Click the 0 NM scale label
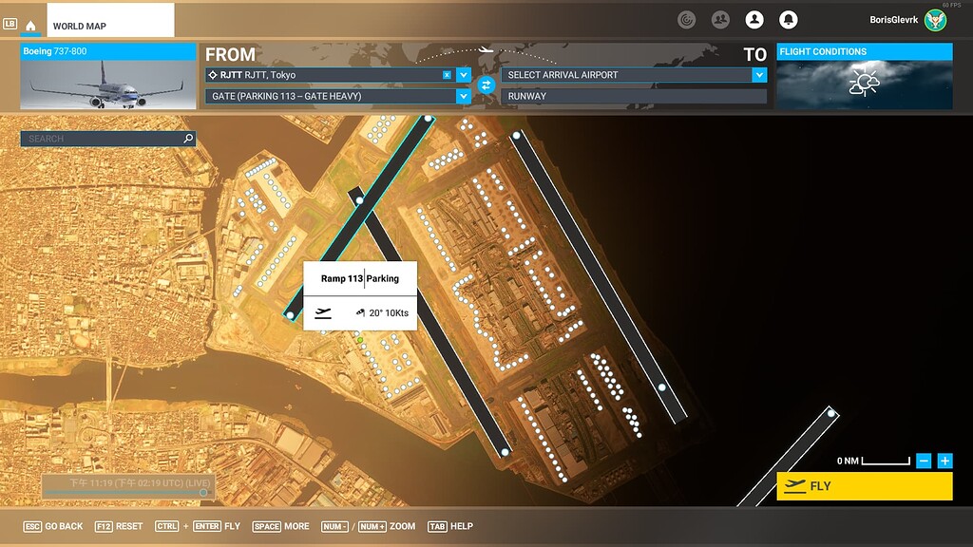973x547 pixels. pos(847,461)
